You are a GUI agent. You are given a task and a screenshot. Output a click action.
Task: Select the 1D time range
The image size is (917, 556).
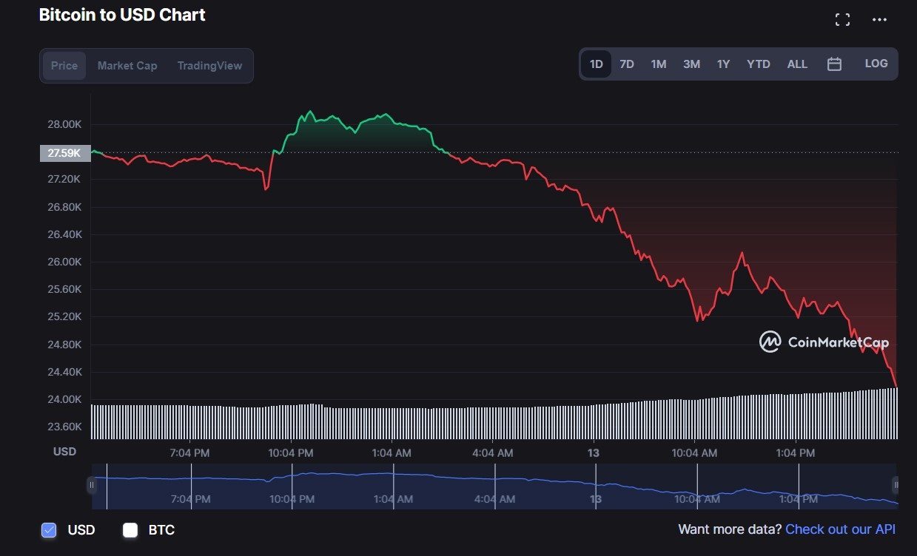[x=596, y=64]
